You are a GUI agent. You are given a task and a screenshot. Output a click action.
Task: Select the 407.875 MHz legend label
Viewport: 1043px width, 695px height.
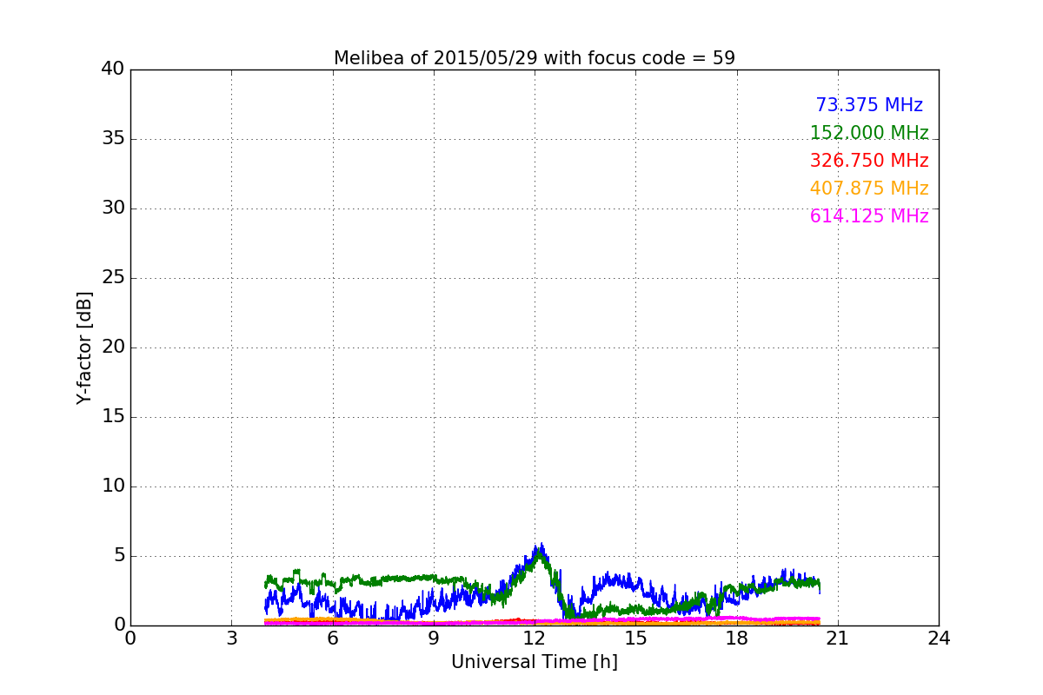pyautogui.click(x=869, y=189)
